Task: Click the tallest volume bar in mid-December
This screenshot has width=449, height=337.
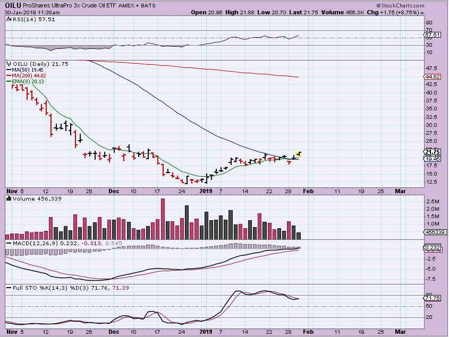Action: [163, 219]
